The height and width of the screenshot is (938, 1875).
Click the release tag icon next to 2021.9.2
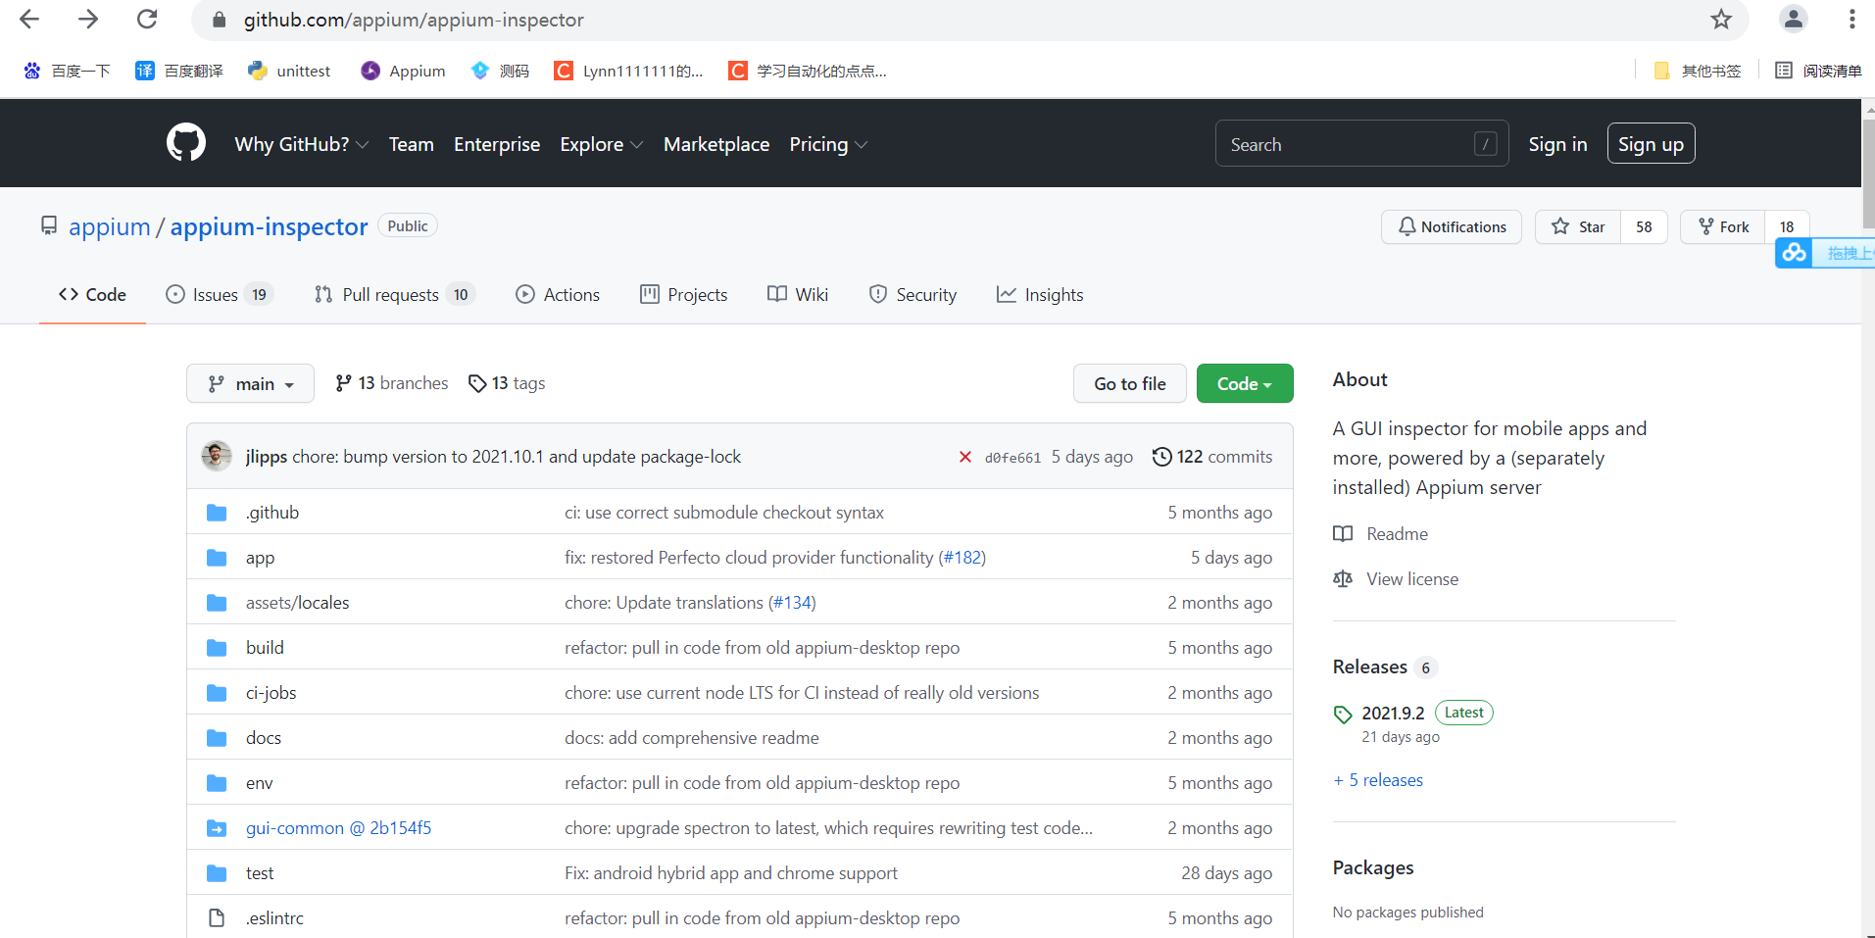click(1342, 713)
